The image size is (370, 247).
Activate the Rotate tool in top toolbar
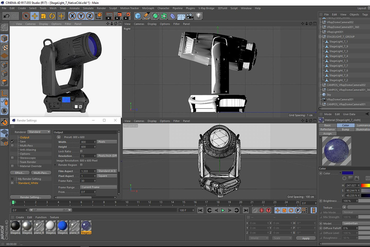52,16
